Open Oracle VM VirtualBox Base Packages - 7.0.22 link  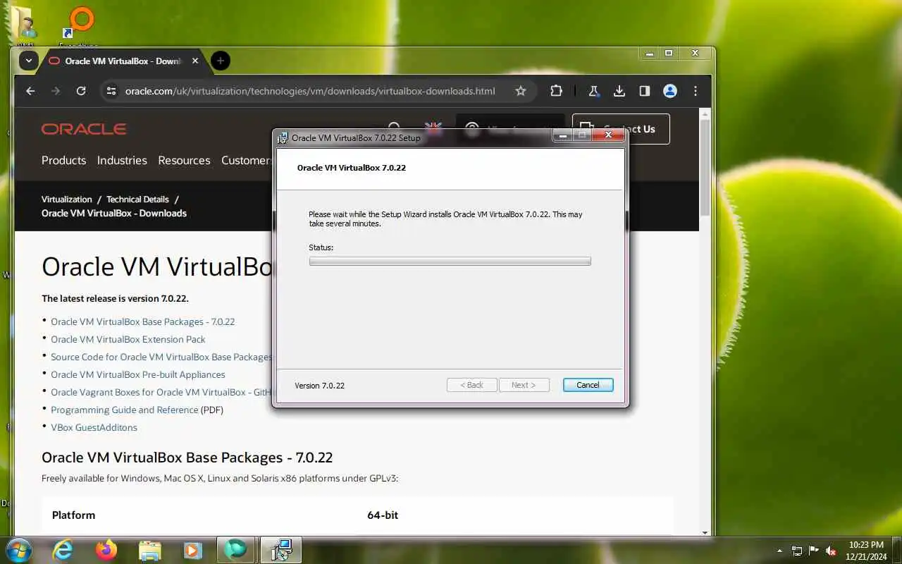(x=142, y=321)
